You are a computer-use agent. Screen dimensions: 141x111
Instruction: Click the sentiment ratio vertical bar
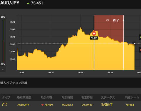coord(3,41)
